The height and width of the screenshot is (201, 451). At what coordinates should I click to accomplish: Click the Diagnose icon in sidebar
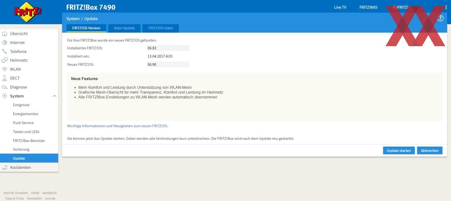pos(5,87)
